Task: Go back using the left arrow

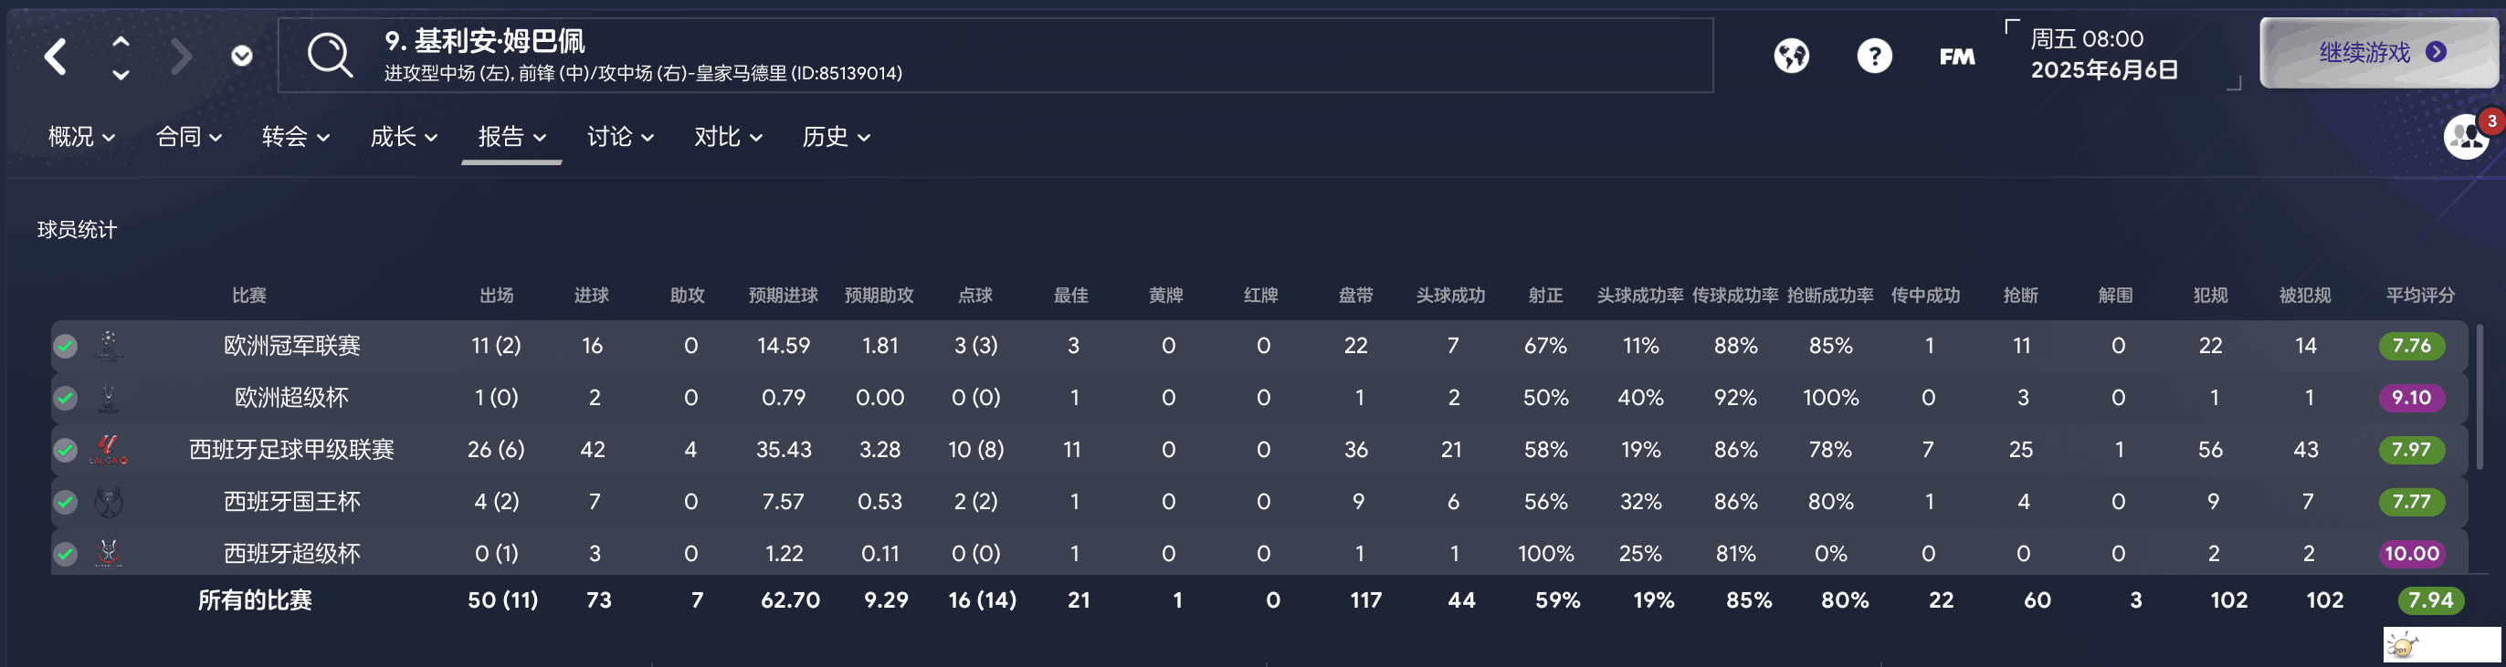Action: click(56, 57)
